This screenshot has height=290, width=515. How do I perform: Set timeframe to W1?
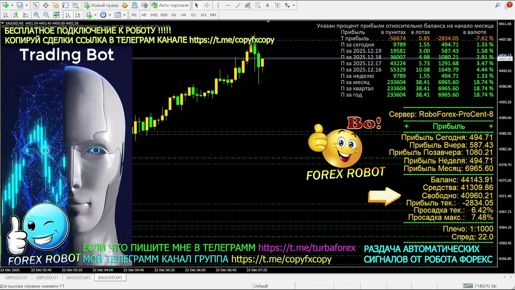coord(204,15)
